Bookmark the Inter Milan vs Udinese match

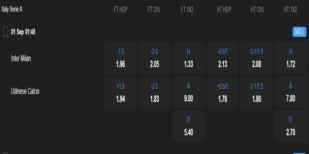[5, 32]
